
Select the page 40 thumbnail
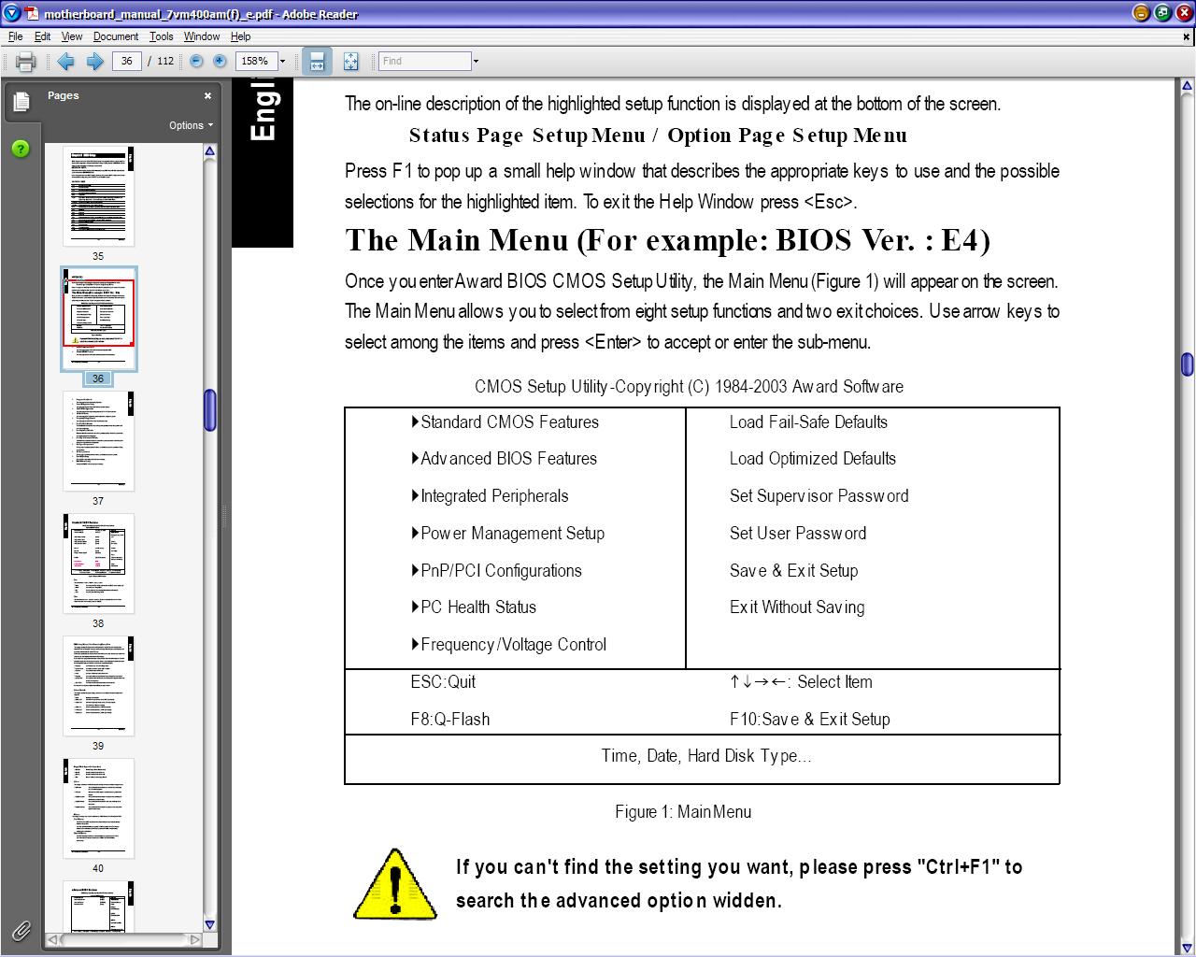(x=98, y=807)
